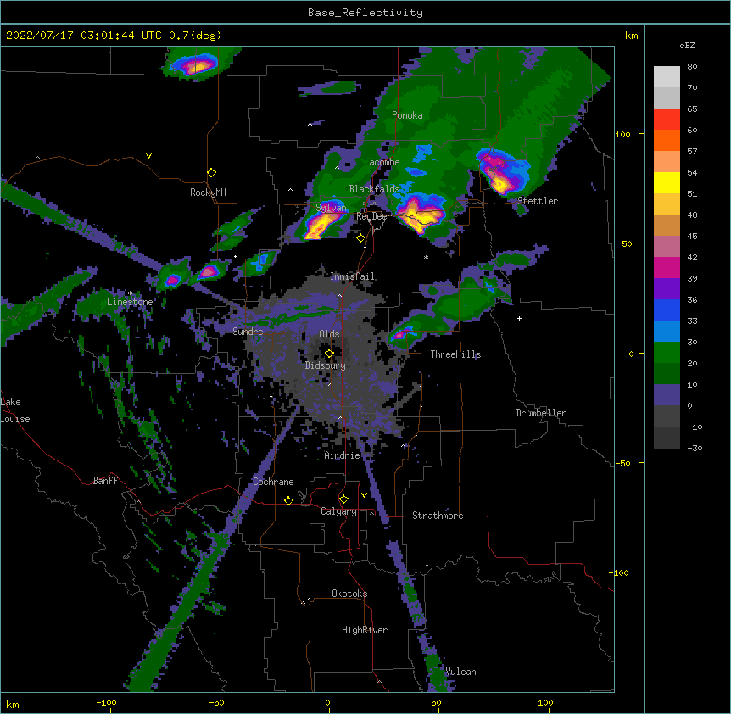Click the Base_Reflectivity title

point(365,13)
